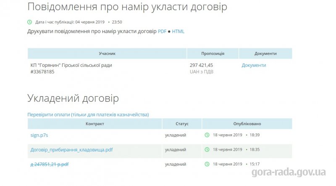This screenshot has height=186, width=336.
Task: Open the PDF print version link
Action: [x=162, y=32]
